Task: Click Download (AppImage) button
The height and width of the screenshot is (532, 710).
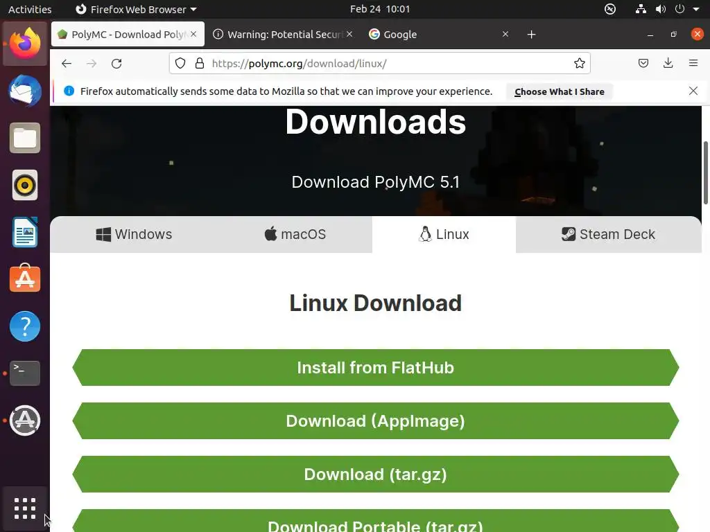Action: [x=375, y=420]
